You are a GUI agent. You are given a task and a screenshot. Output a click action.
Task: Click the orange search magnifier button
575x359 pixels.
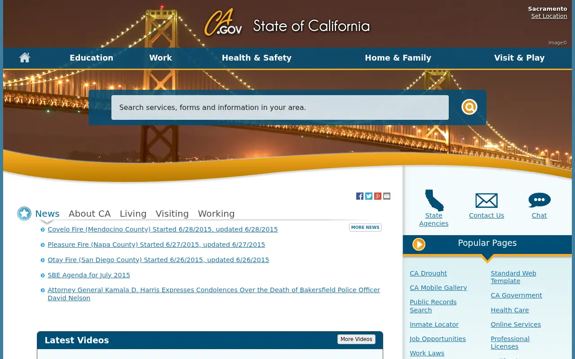(x=469, y=107)
